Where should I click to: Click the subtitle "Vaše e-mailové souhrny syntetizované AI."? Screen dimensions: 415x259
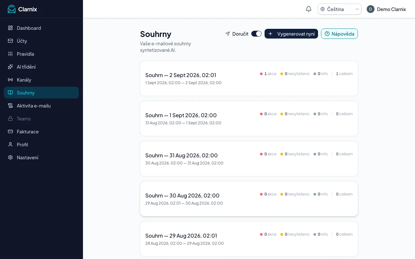point(165,47)
